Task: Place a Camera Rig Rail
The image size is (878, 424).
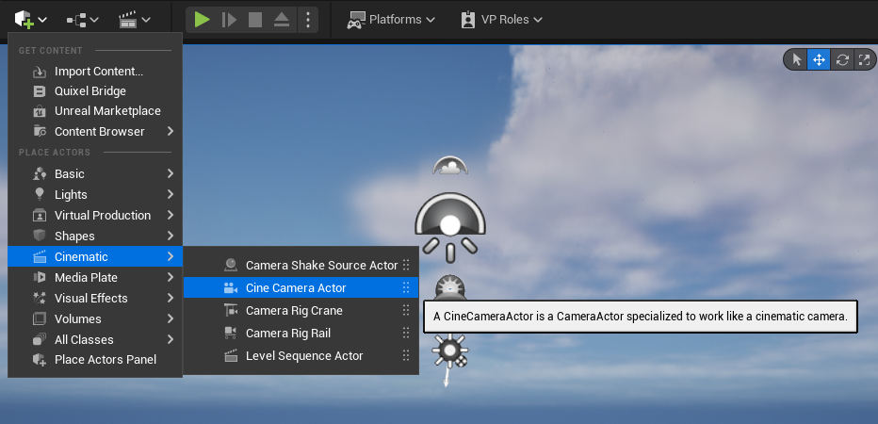Action: (301, 334)
